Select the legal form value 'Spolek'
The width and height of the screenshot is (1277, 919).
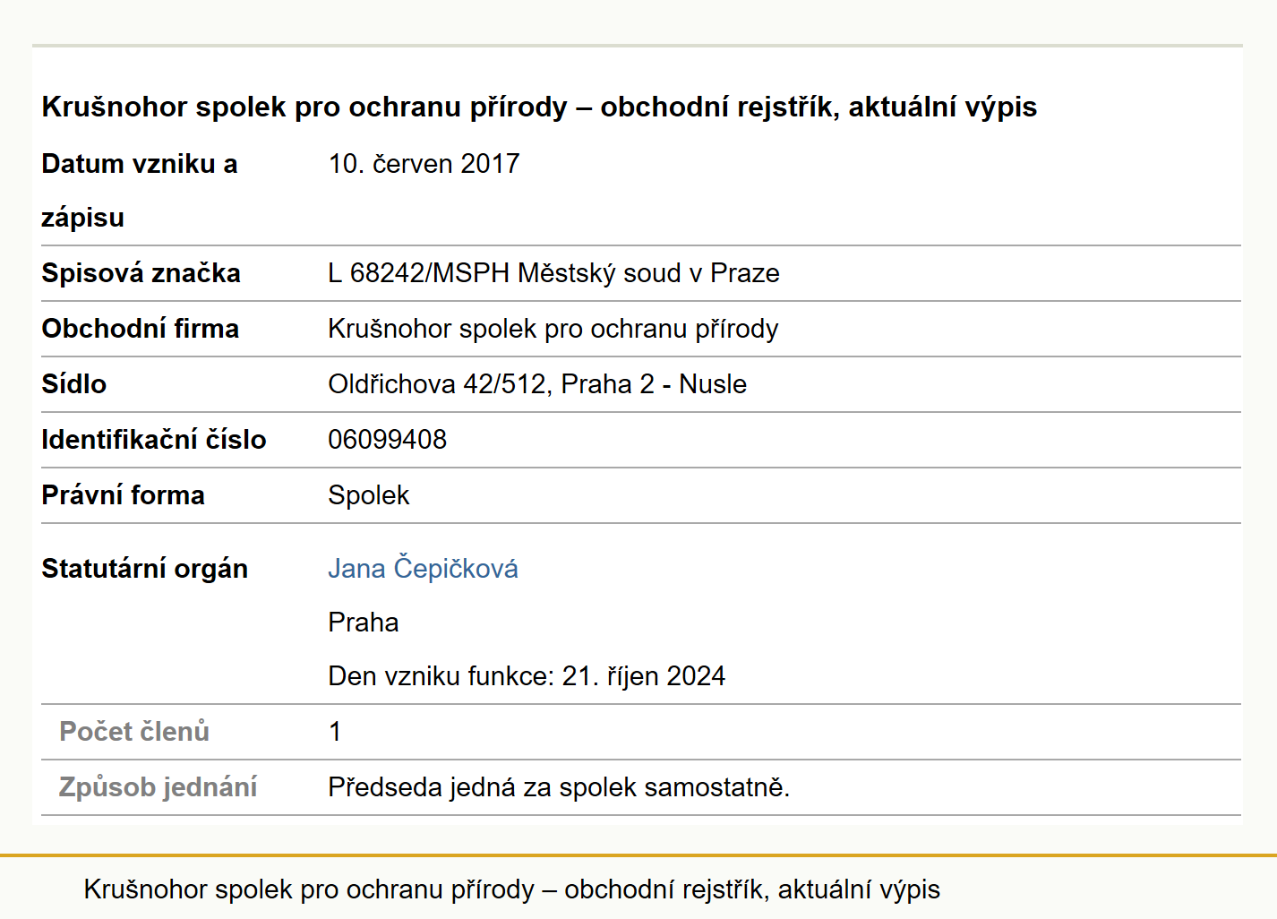tap(369, 495)
